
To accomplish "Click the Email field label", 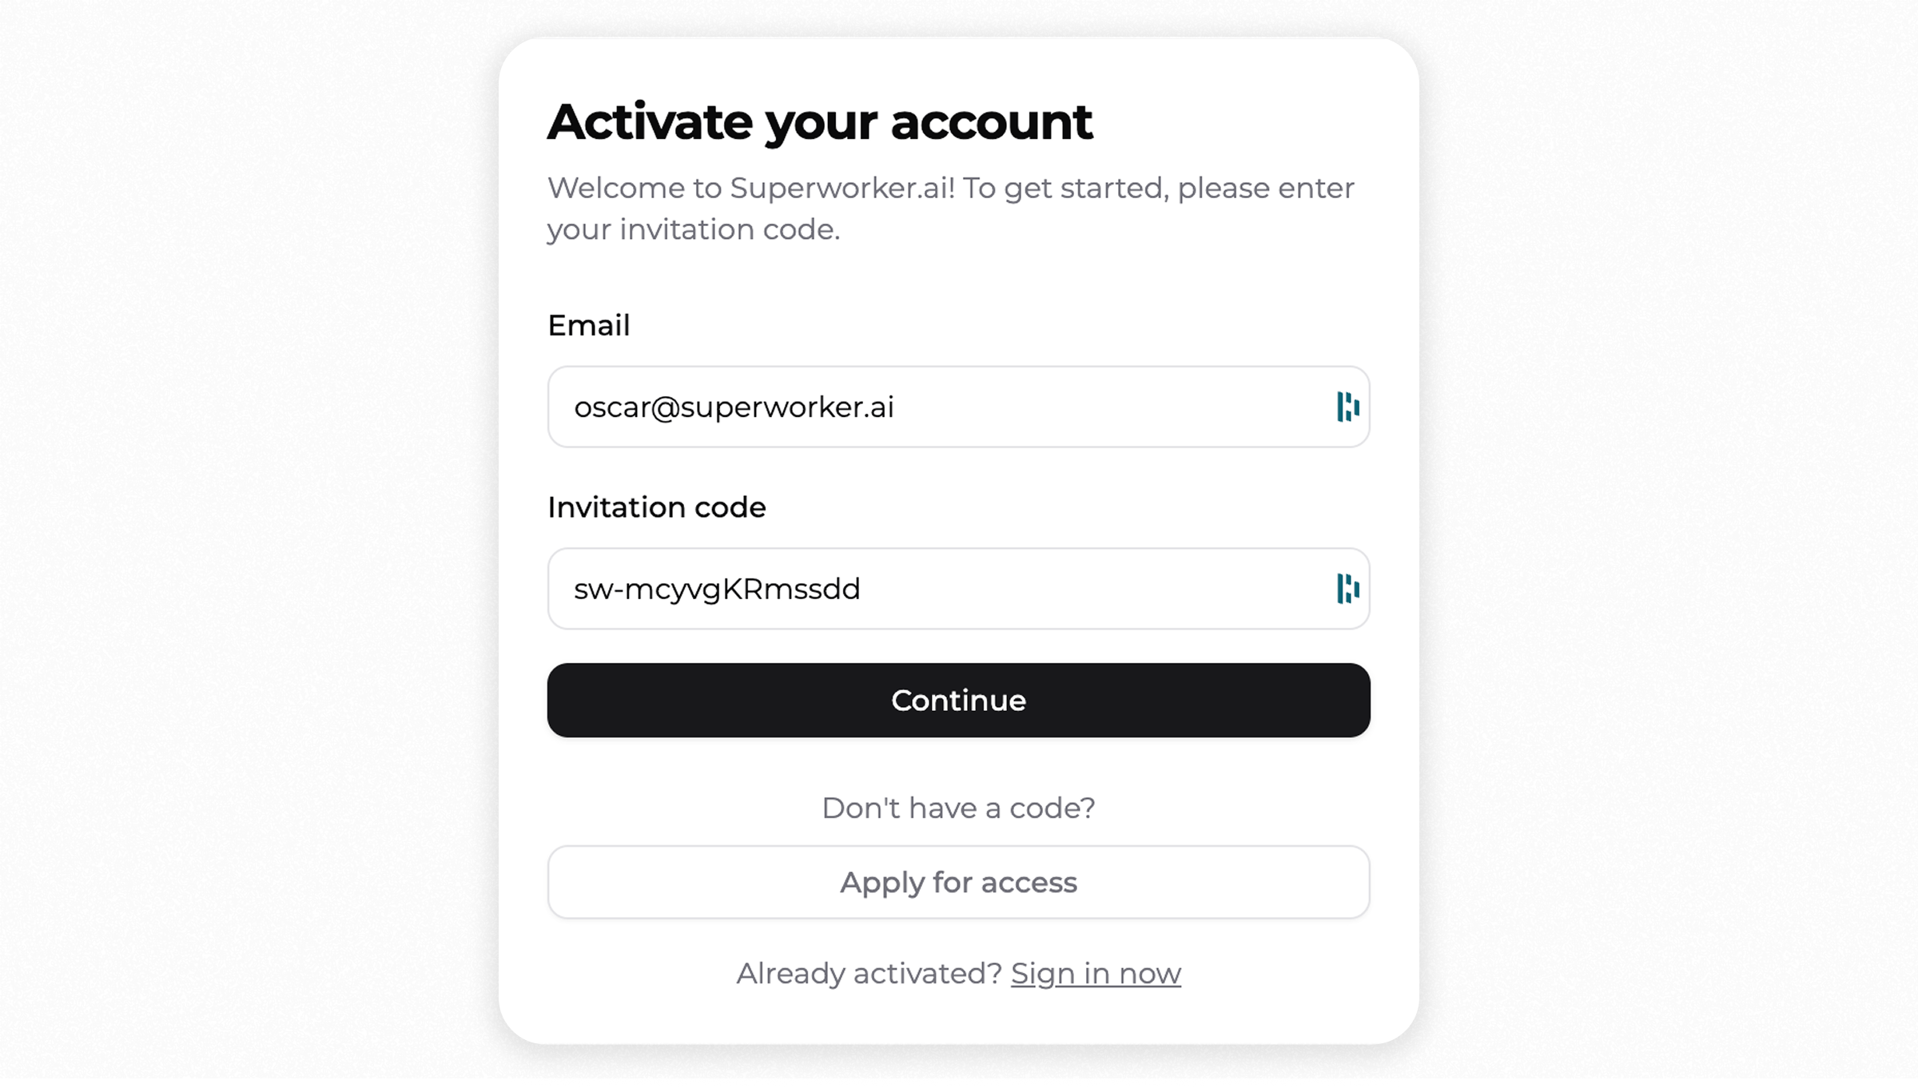I will tap(589, 325).
